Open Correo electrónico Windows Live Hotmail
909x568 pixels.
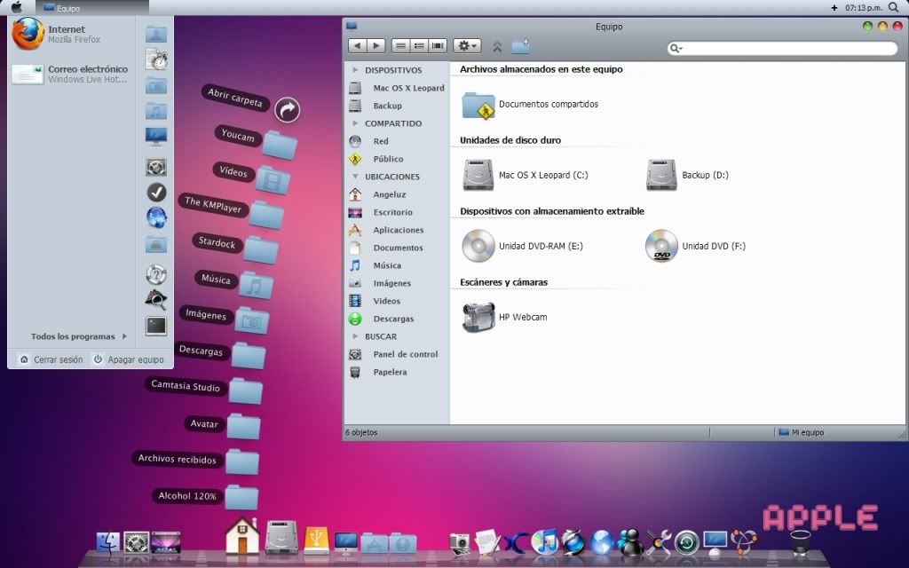[x=69, y=74]
